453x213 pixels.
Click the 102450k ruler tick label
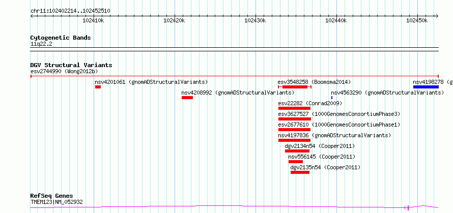click(417, 20)
